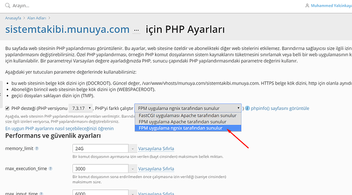Click the {TMP} bullet line text
The height and width of the screenshot is (195, 352).
point(53,96)
